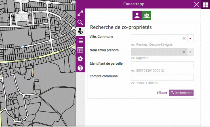This screenshot has width=210, height=127.
Task: Click the Identifiant de parcelle input field
Action: point(162,65)
